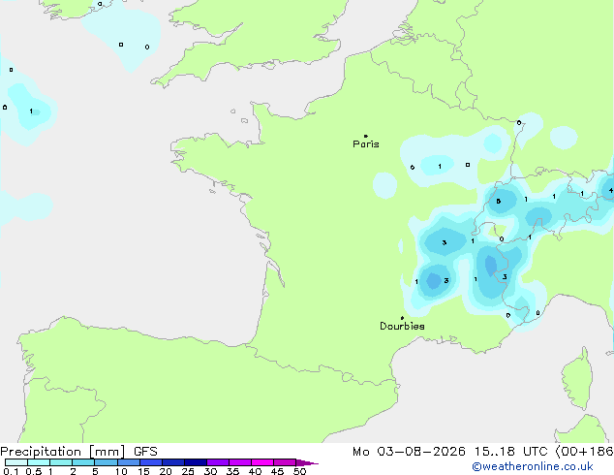
Task: Click the 50 legend scale number
Action: [299, 471]
